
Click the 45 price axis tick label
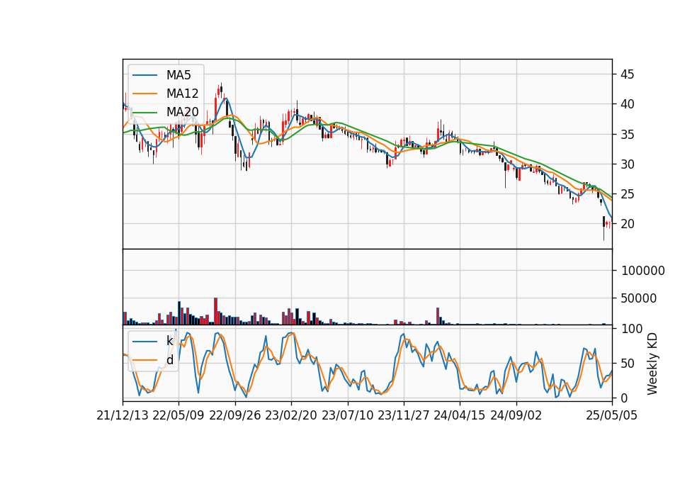click(627, 74)
